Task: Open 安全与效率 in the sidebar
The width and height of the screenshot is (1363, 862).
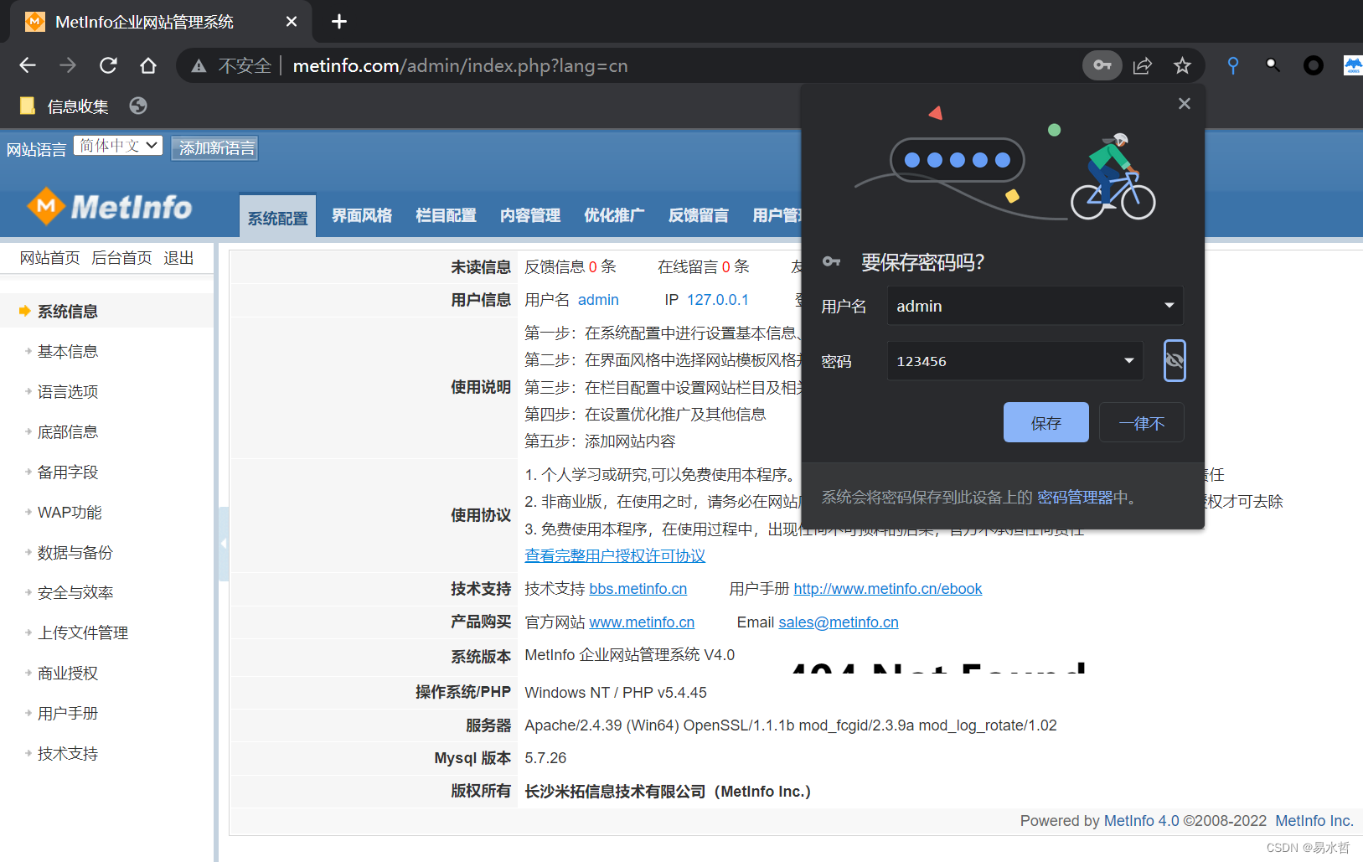Action: [75, 593]
